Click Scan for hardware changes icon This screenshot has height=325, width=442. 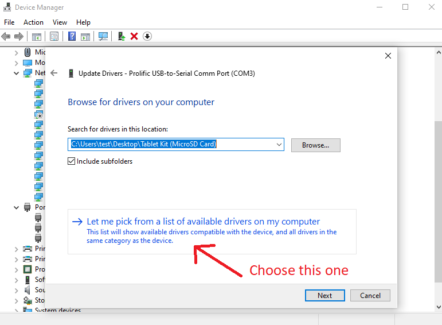[x=103, y=36]
